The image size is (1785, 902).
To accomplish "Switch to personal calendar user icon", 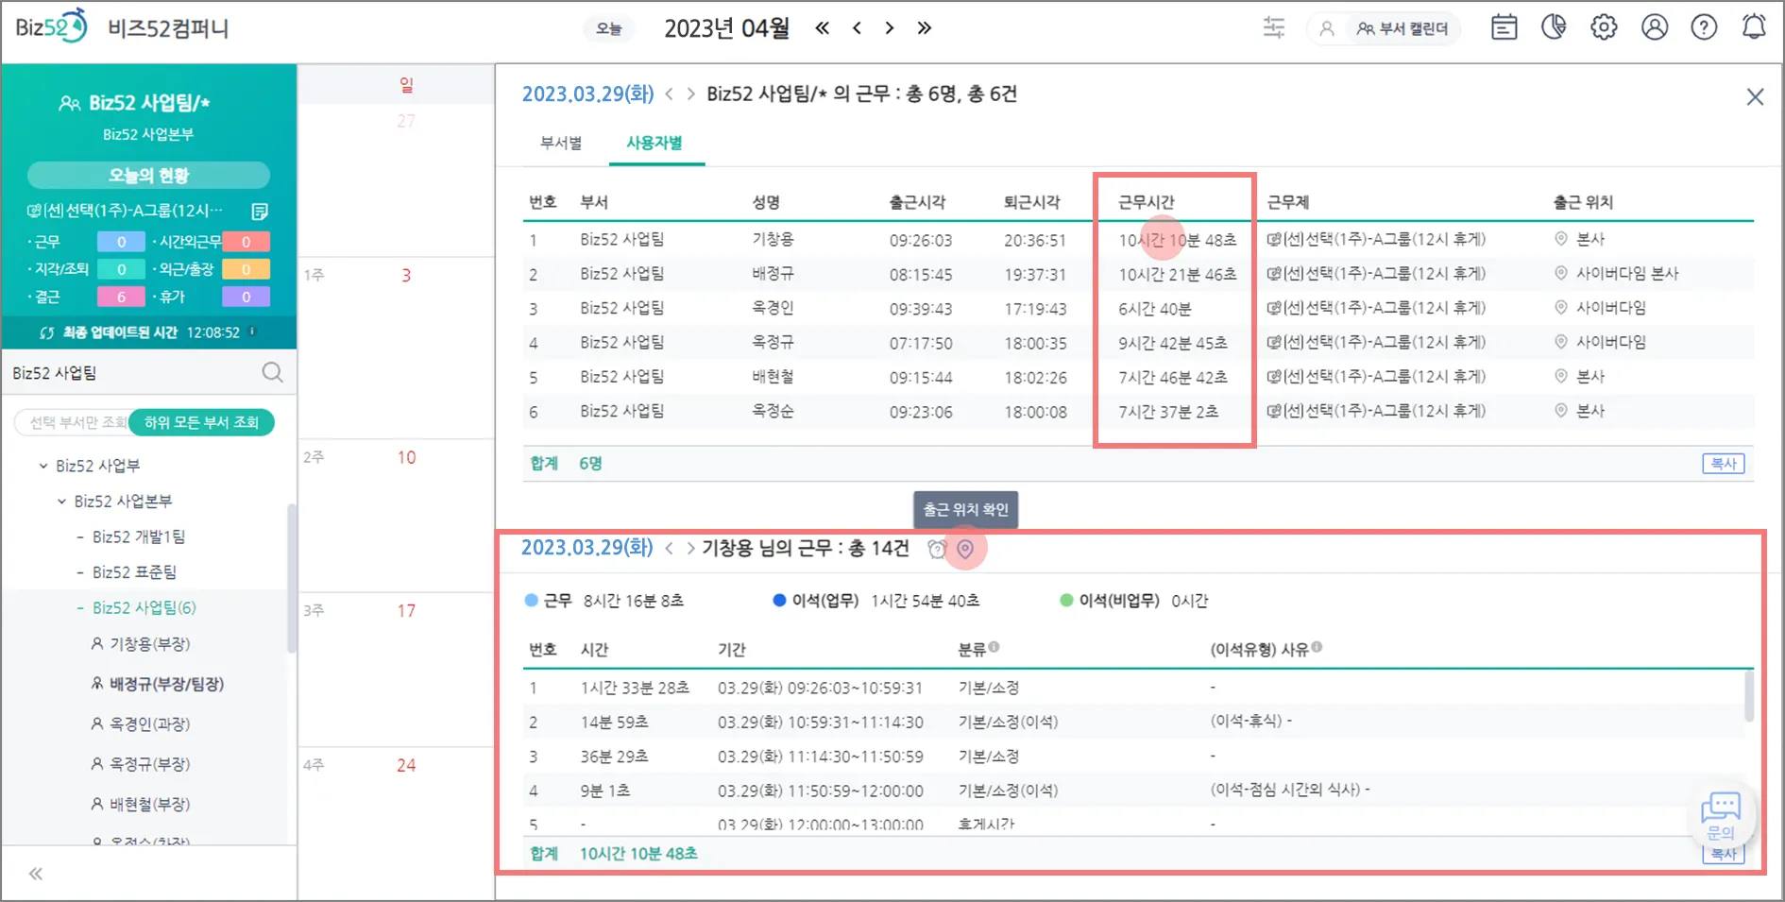I will [x=1327, y=29].
